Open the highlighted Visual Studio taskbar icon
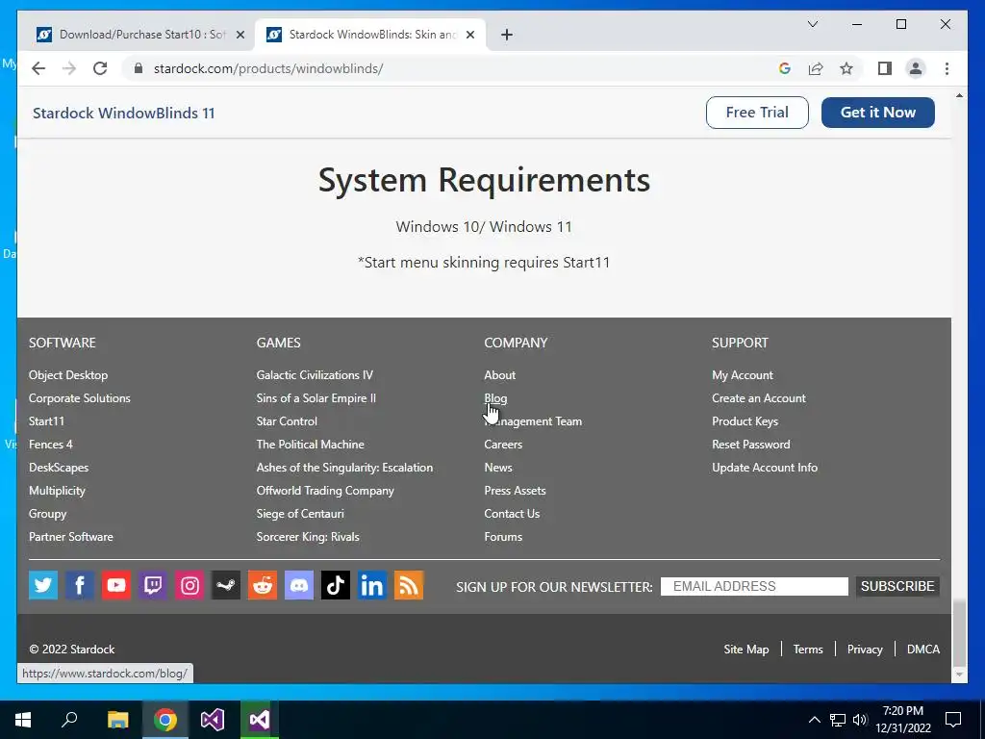Screen dimensions: 985x739 click(260, 720)
